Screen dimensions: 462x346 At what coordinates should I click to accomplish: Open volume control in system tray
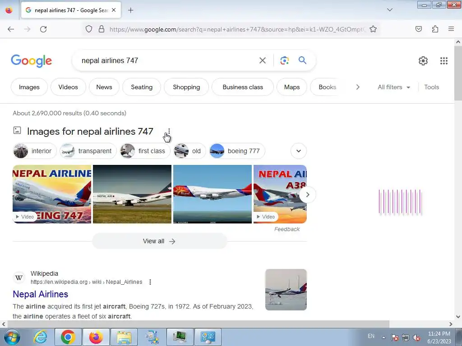click(x=416, y=337)
